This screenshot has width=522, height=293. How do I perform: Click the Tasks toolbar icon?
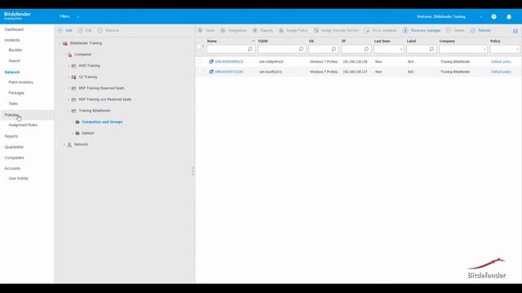[x=200, y=30]
